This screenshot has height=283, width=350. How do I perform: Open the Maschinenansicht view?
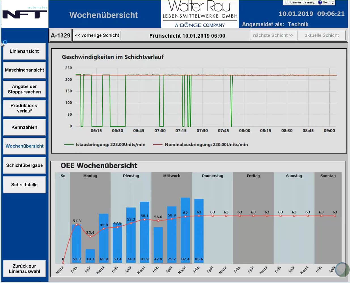(24, 70)
